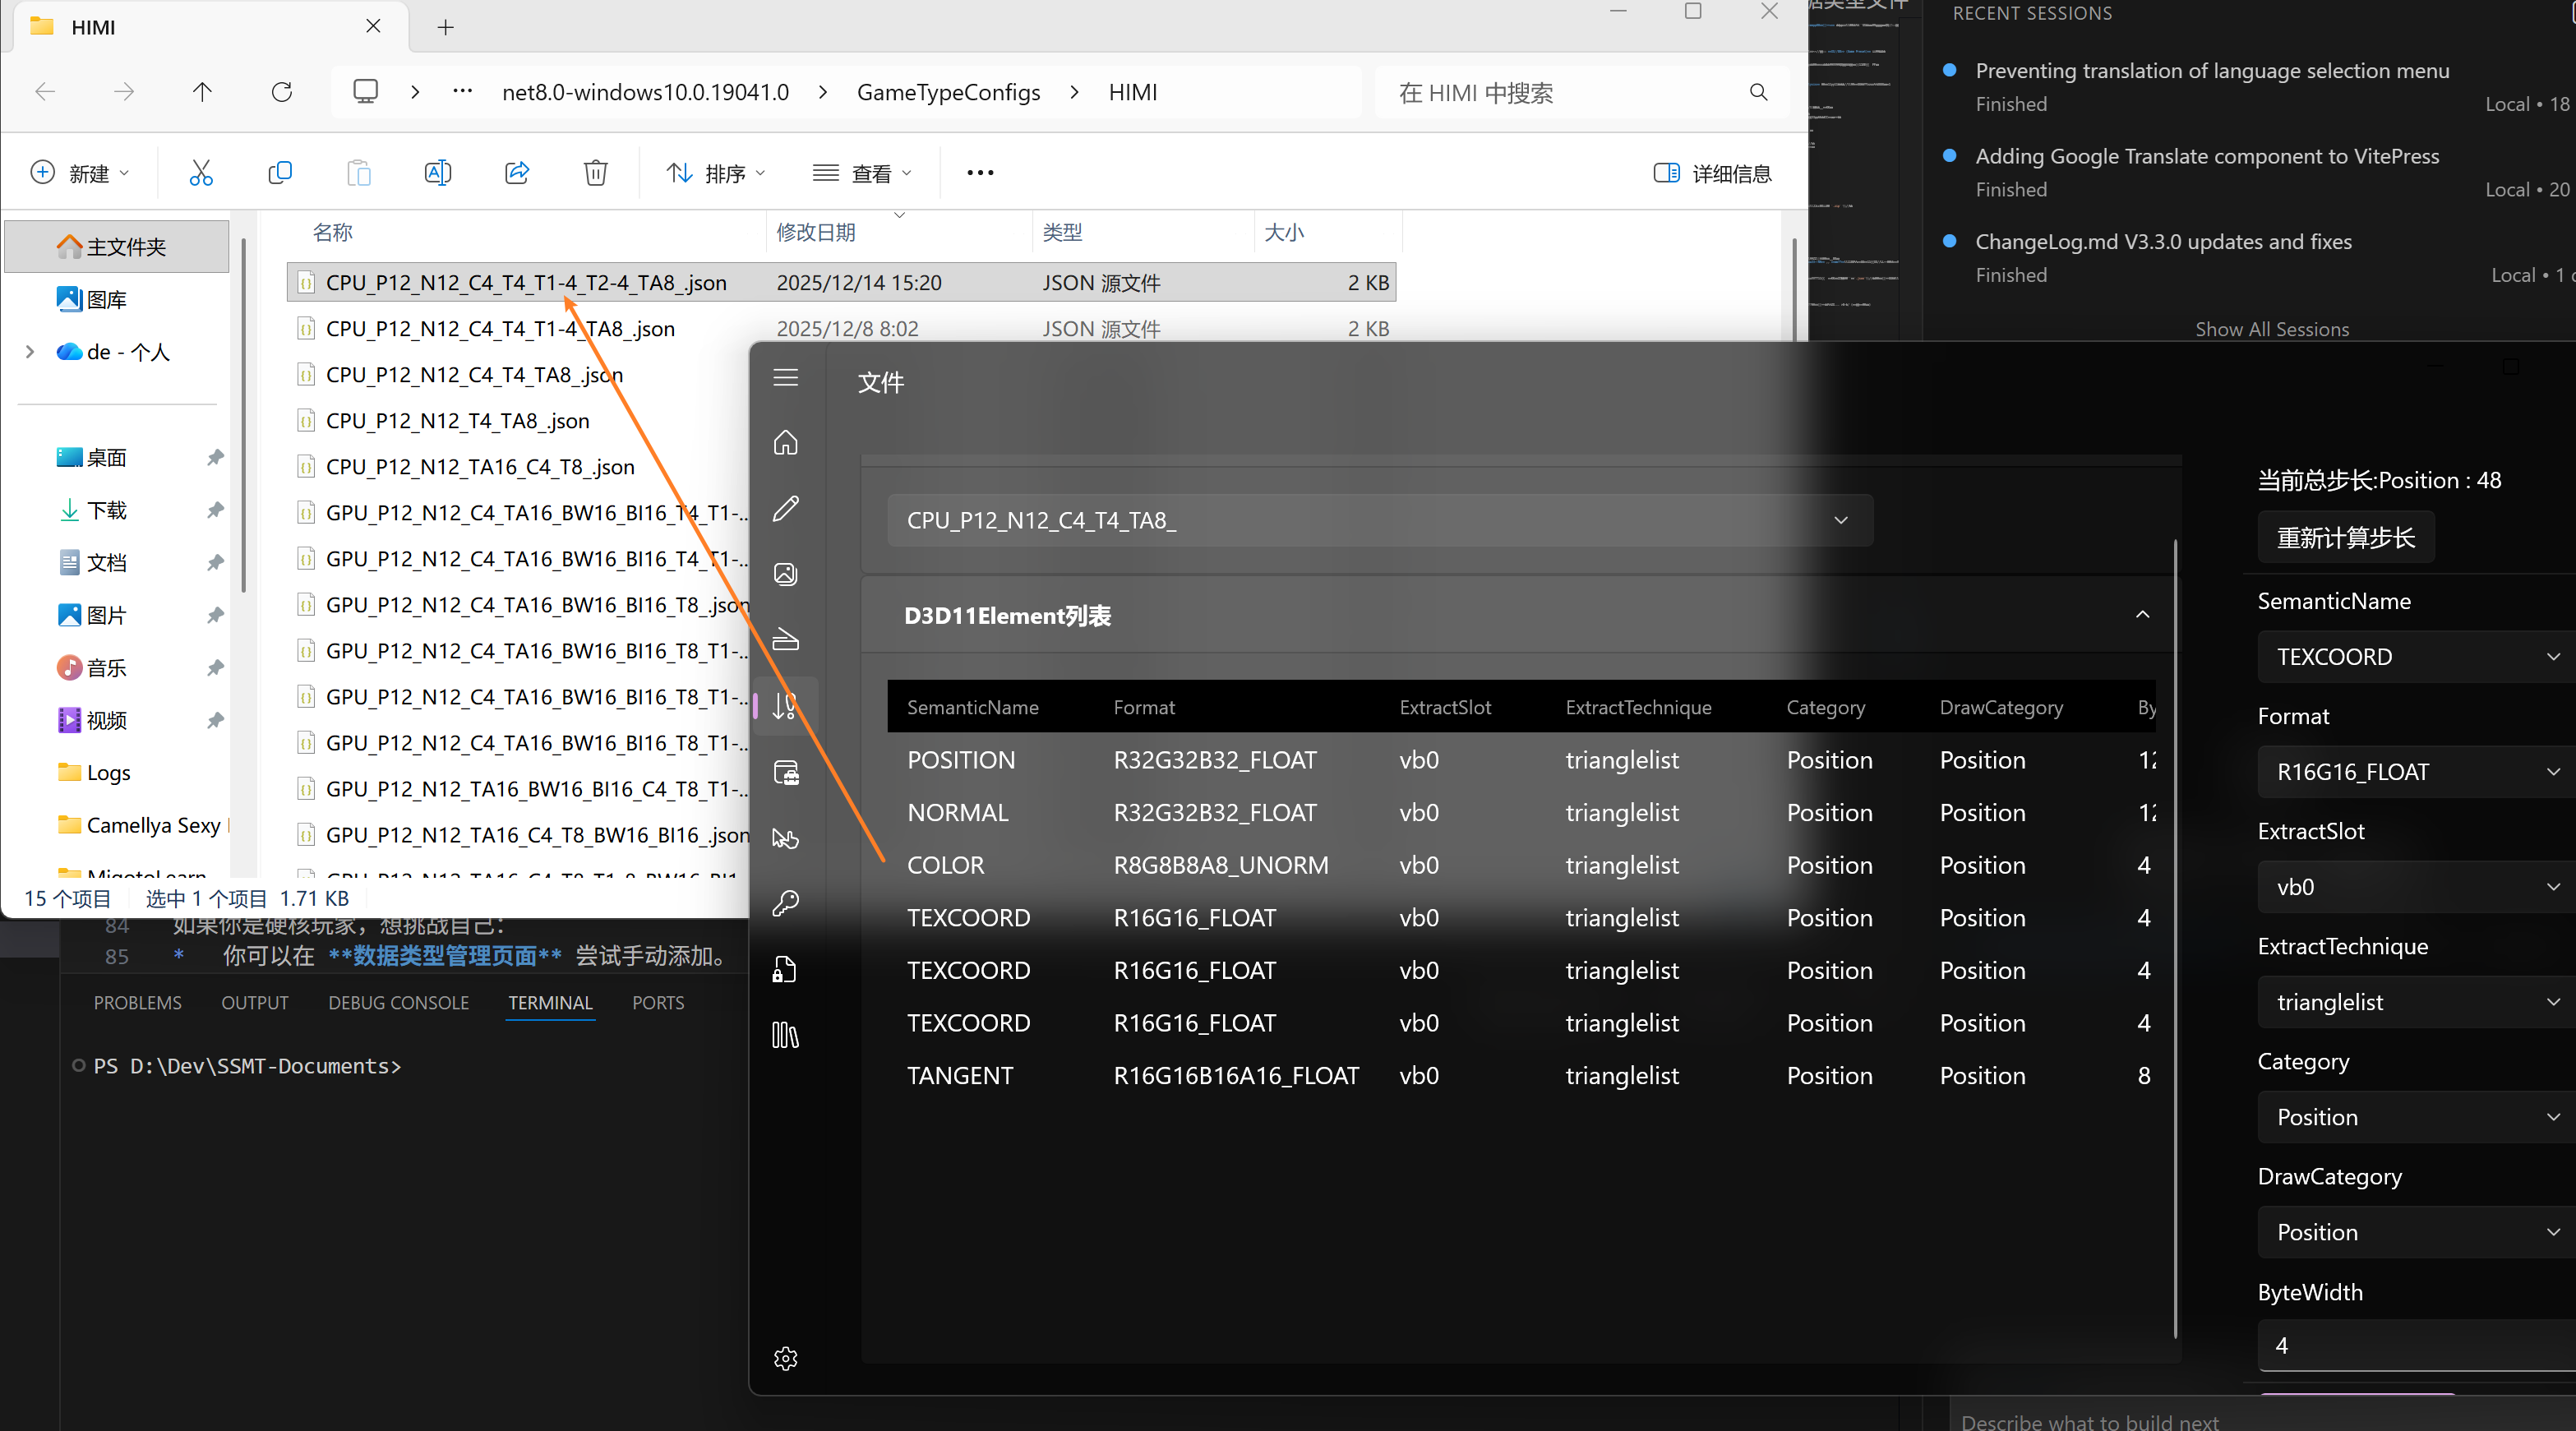Click the Share icon in Explorer toolbar
Screen dimensions: 2576x1431
[517, 173]
